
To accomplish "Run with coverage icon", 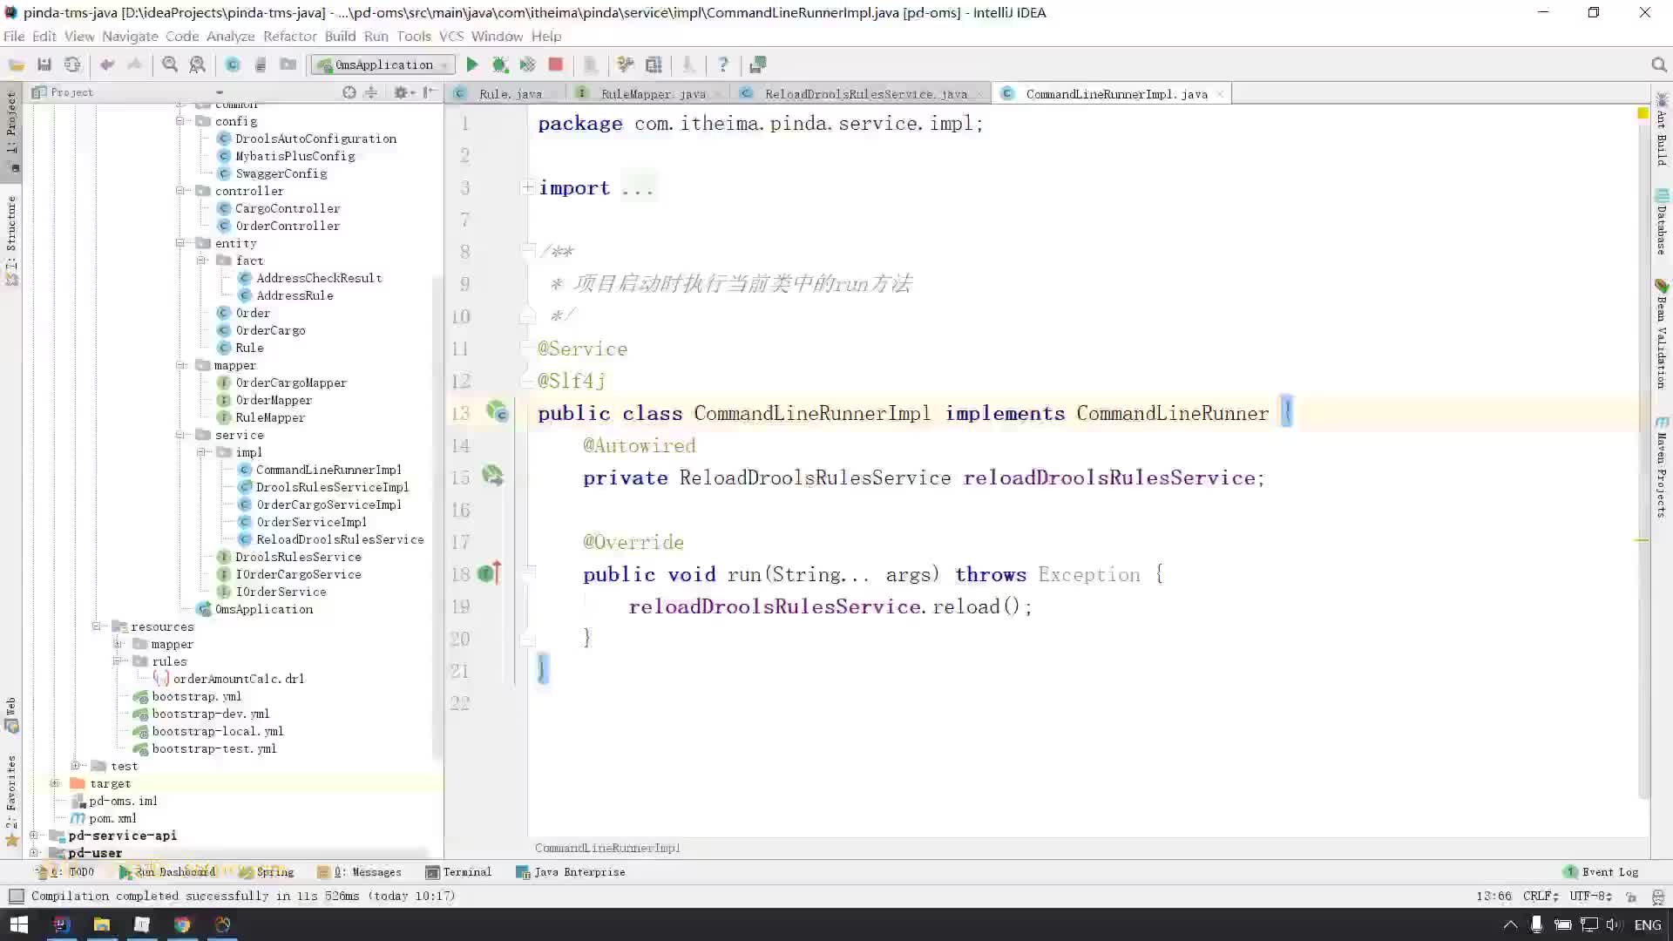I will pos(527,64).
